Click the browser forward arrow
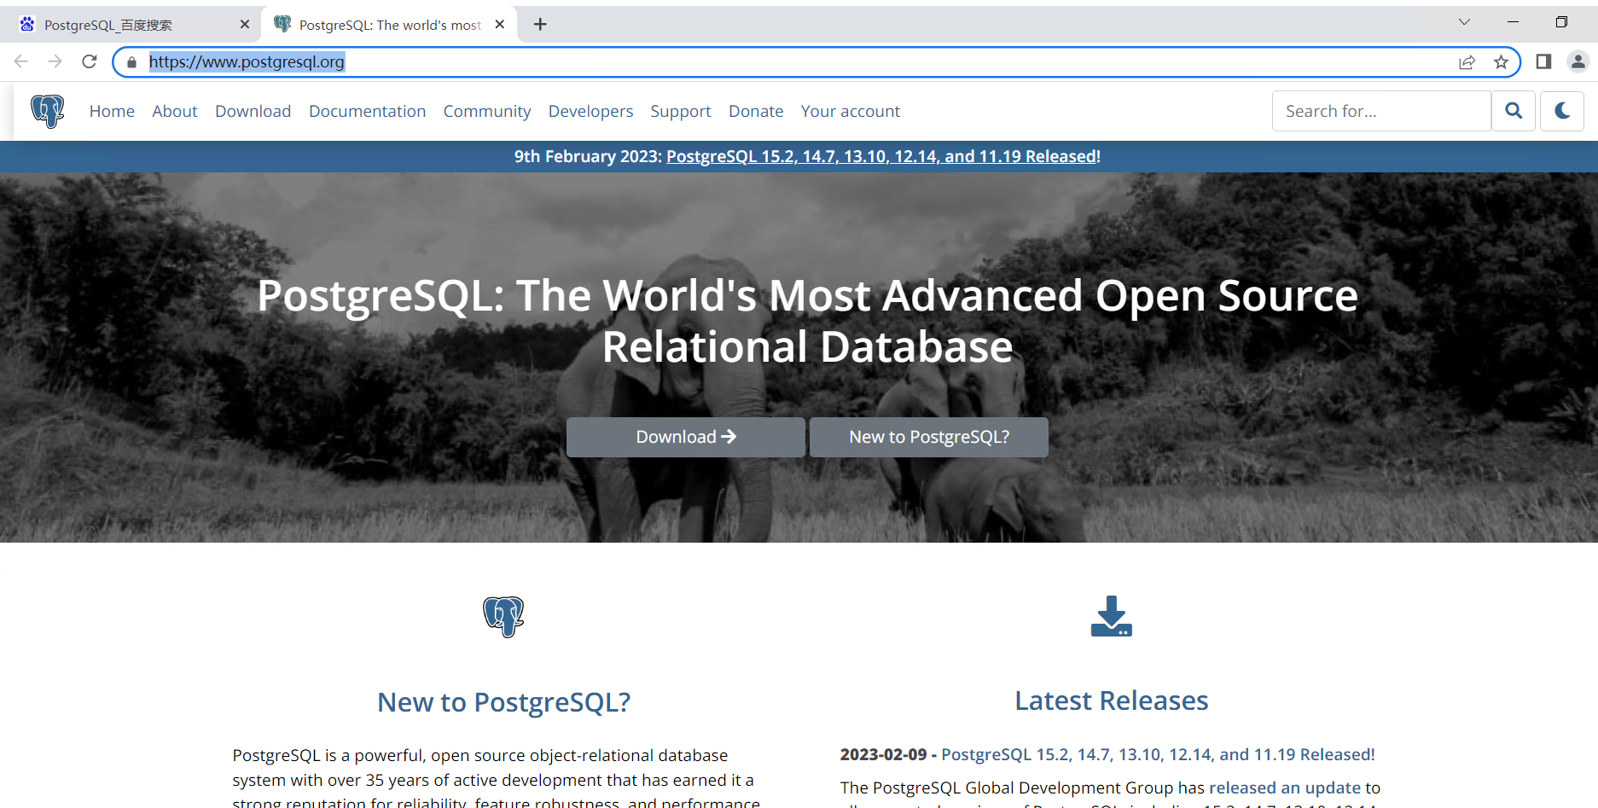The image size is (1598, 808). click(x=55, y=61)
